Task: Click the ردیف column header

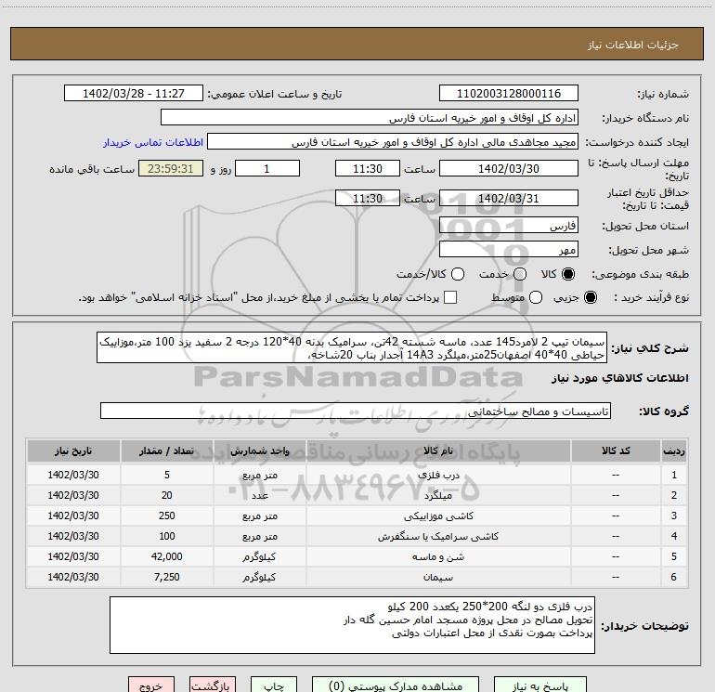Action: pyautogui.click(x=674, y=450)
